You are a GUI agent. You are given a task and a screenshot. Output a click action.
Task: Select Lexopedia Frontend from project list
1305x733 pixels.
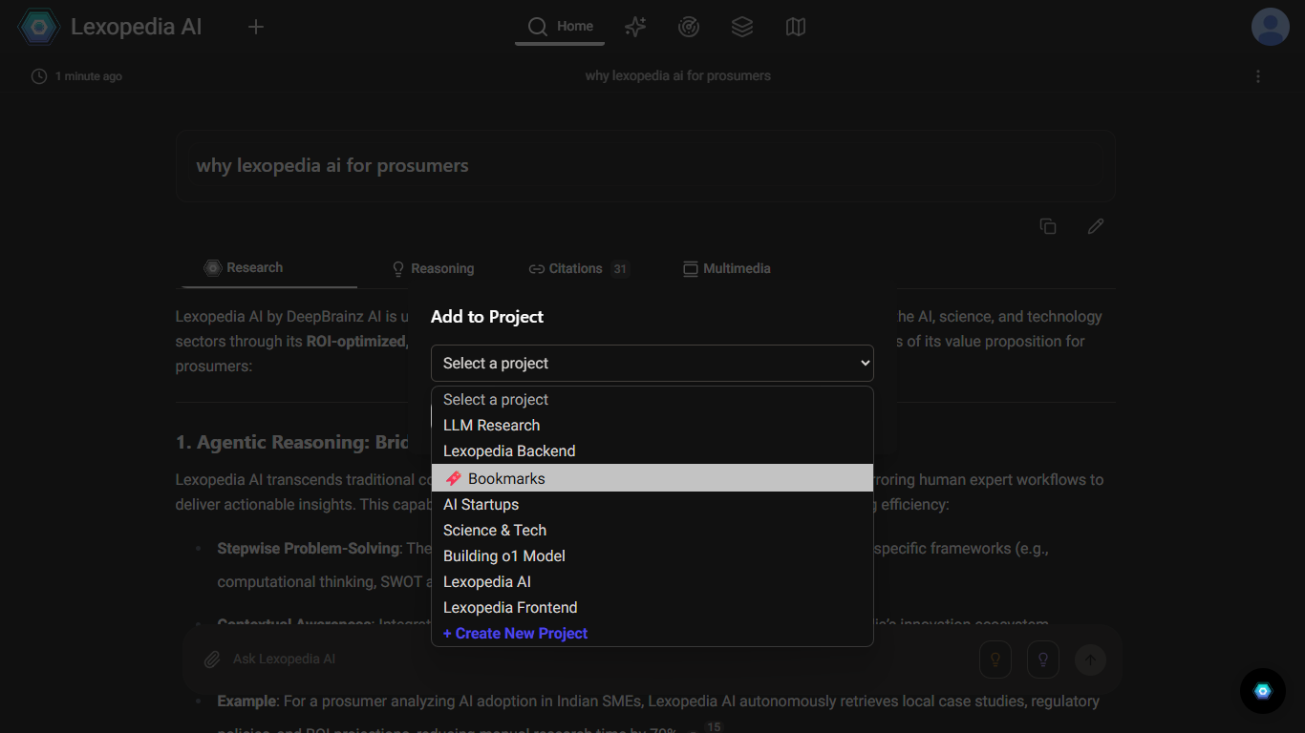(x=652, y=608)
